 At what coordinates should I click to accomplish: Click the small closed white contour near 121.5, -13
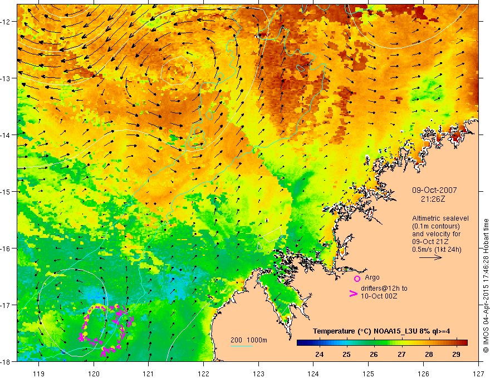177,71
